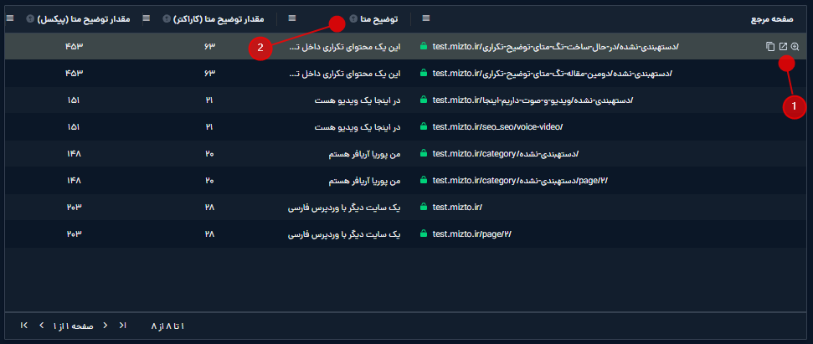This screenshot has width=813, height=344.
Task: Select pixel value ۲۰۳ in test.mizto.ir/page/۲/ row
Action: tap(75, 234)
